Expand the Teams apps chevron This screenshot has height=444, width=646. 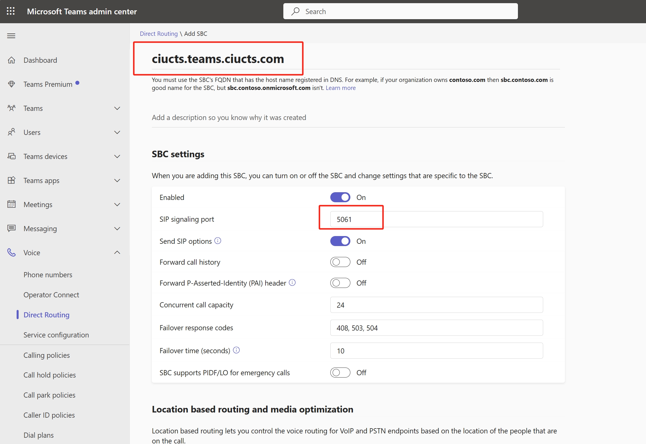117,180
